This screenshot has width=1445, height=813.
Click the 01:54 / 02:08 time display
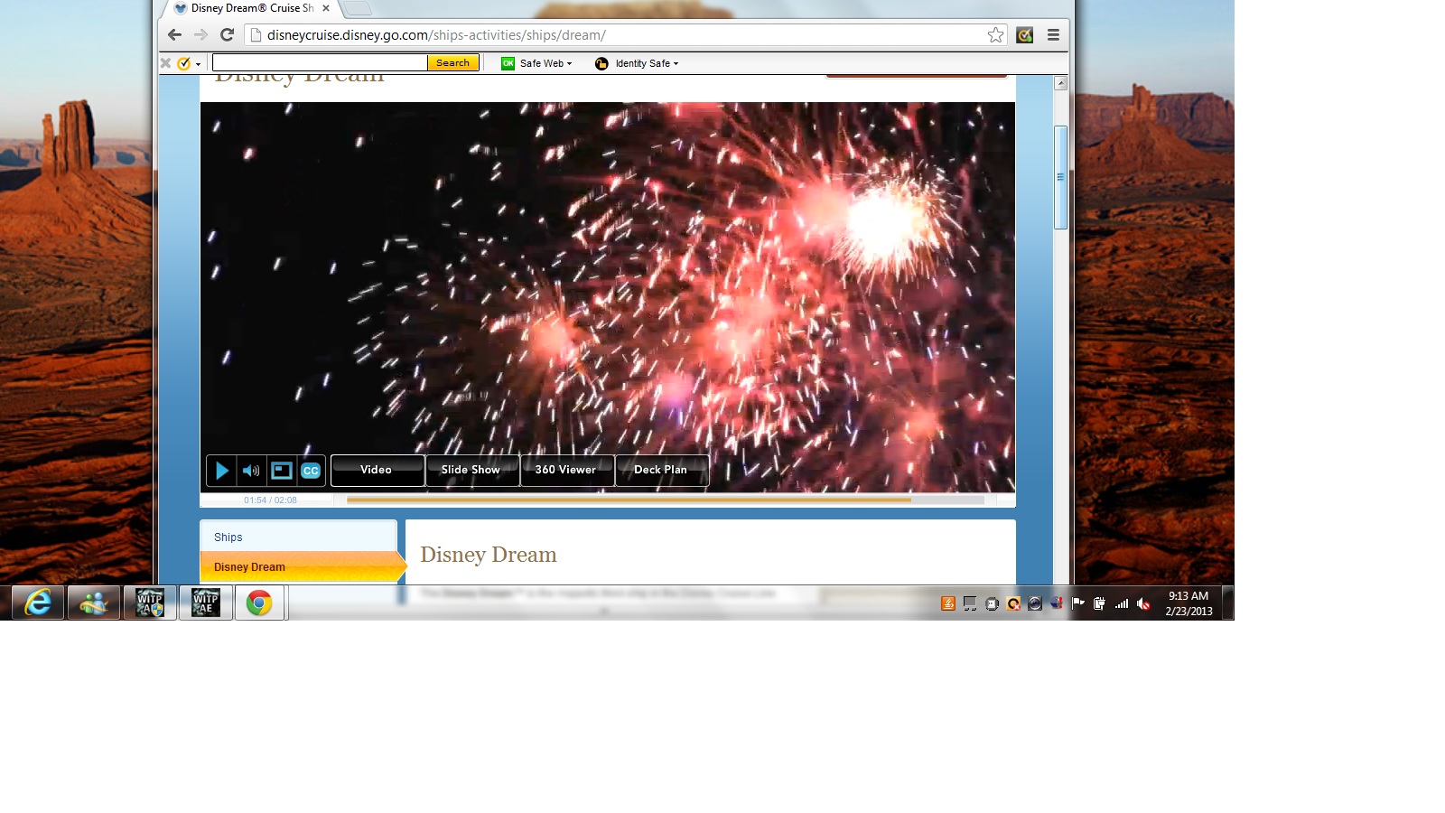270,500
